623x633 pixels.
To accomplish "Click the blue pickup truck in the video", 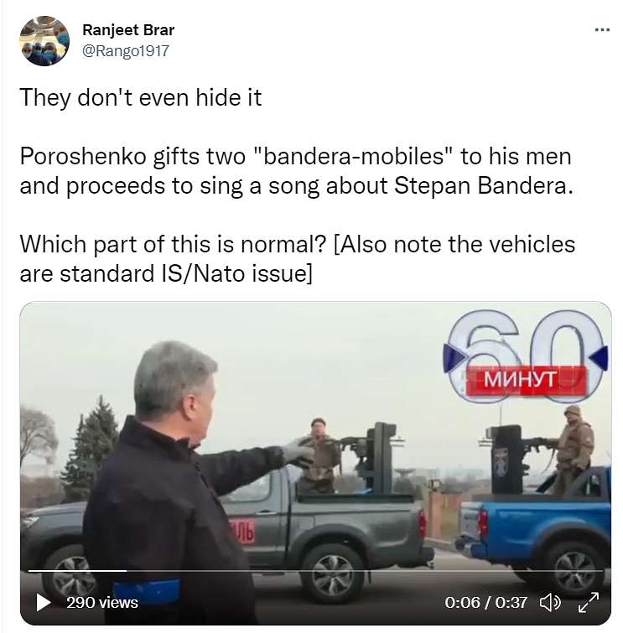I will [535, 533].
